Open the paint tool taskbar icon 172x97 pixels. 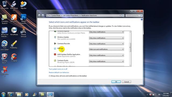35,95
